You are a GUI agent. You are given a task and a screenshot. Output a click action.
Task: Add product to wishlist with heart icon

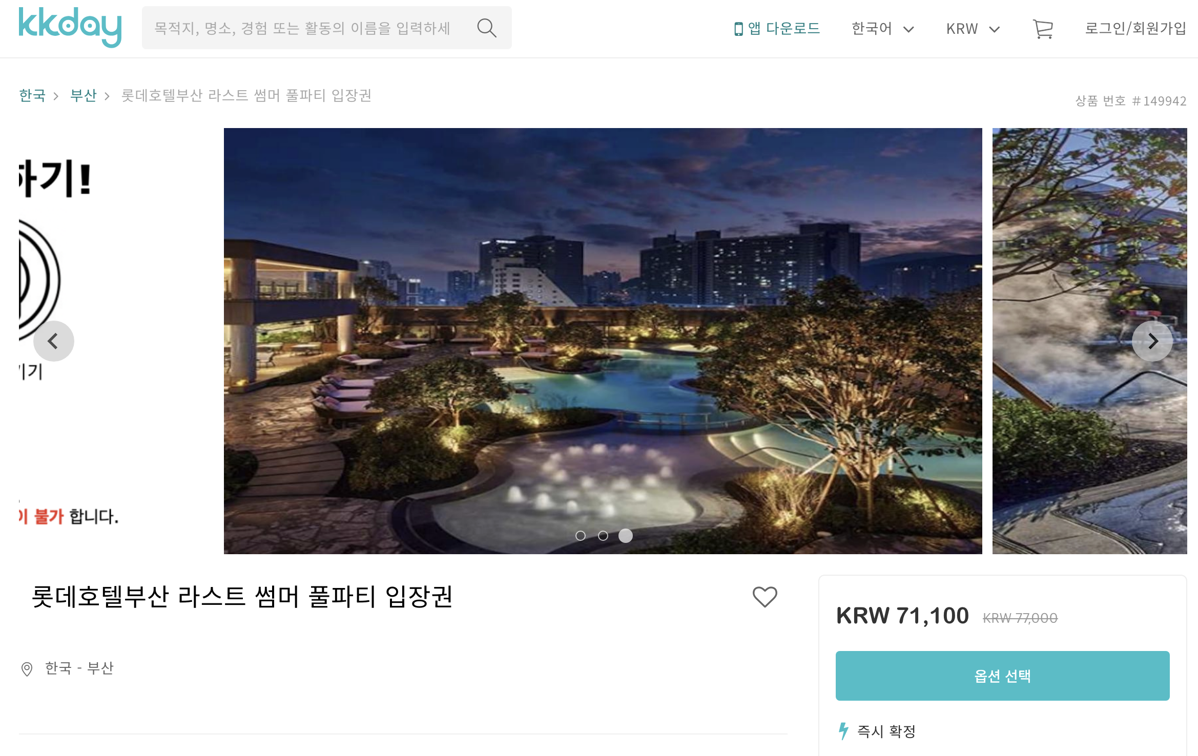click(765, 597)
